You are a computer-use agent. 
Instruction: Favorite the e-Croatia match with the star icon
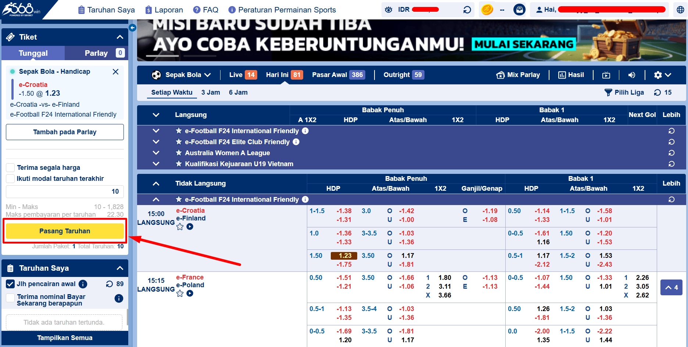(x=180, y=227)
